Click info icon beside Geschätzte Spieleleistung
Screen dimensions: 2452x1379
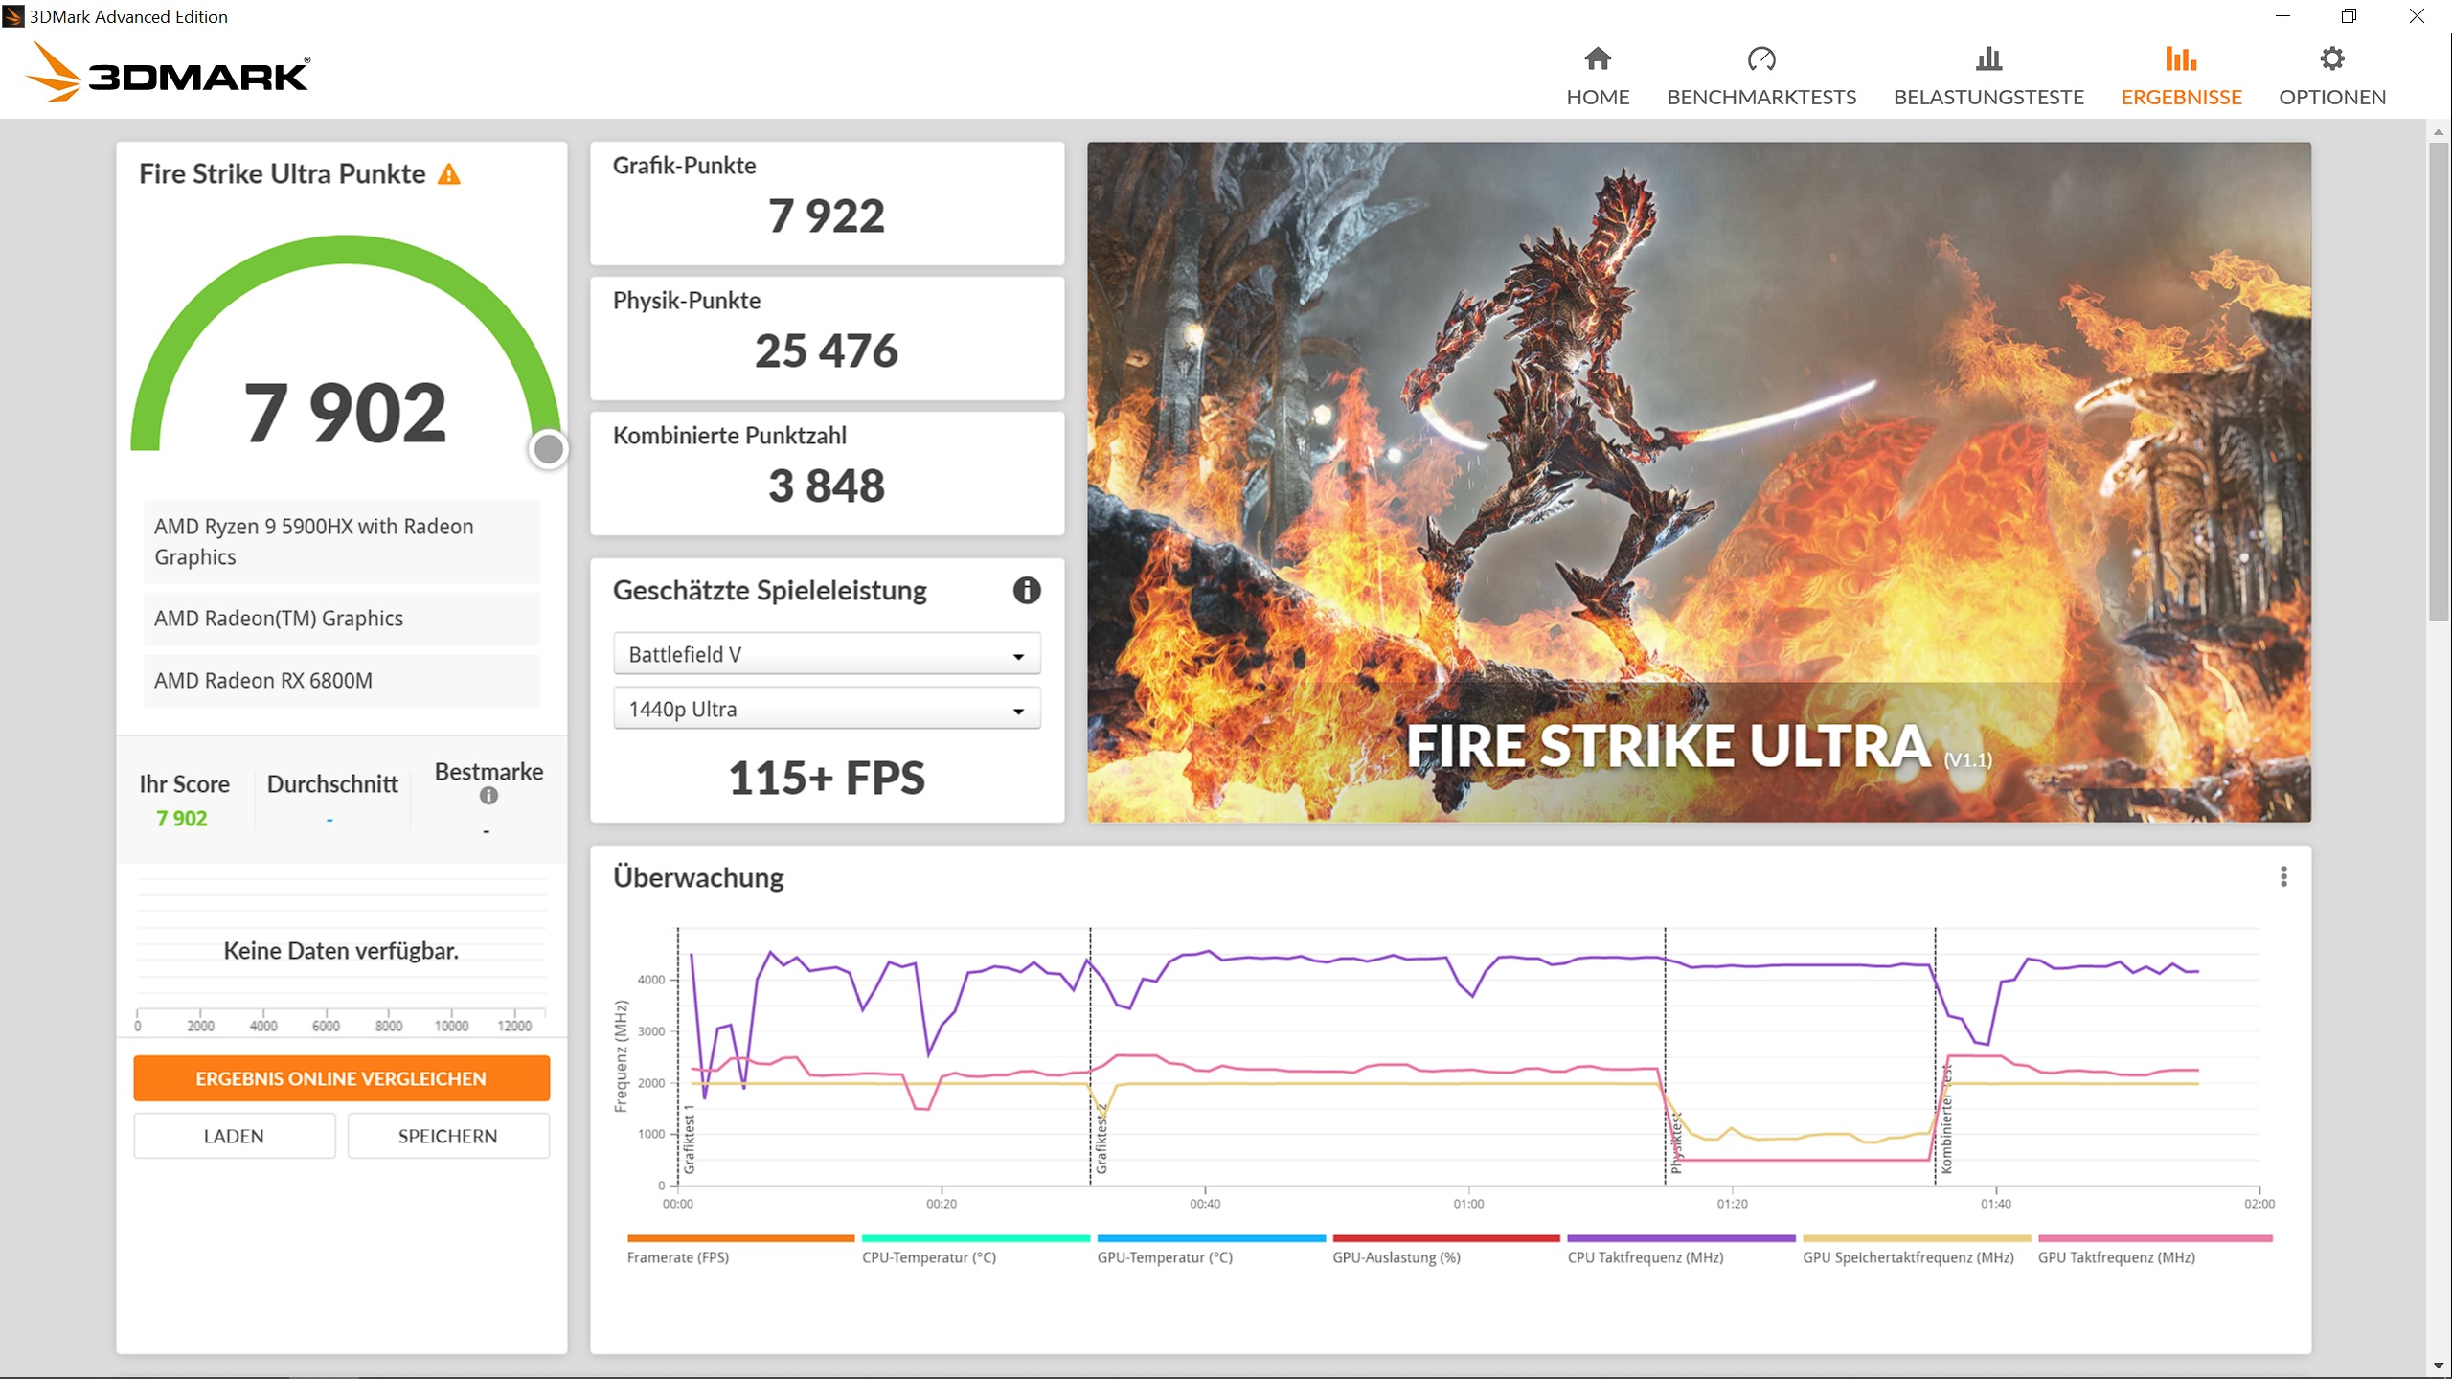coord(1026,590)
